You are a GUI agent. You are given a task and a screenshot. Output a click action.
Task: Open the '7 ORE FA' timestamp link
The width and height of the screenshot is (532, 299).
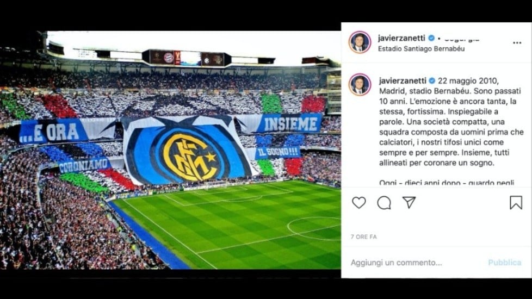[364, 236]
